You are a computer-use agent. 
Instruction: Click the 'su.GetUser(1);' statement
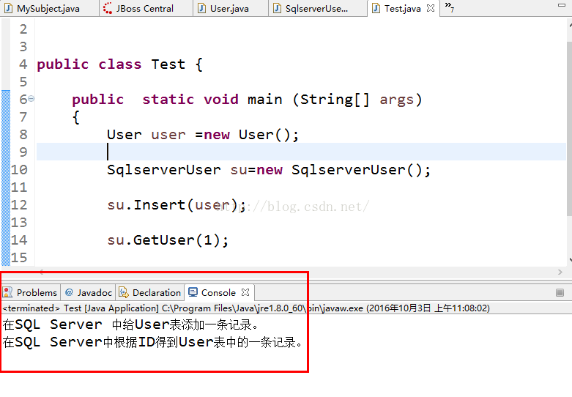click(x=168, y=240)
